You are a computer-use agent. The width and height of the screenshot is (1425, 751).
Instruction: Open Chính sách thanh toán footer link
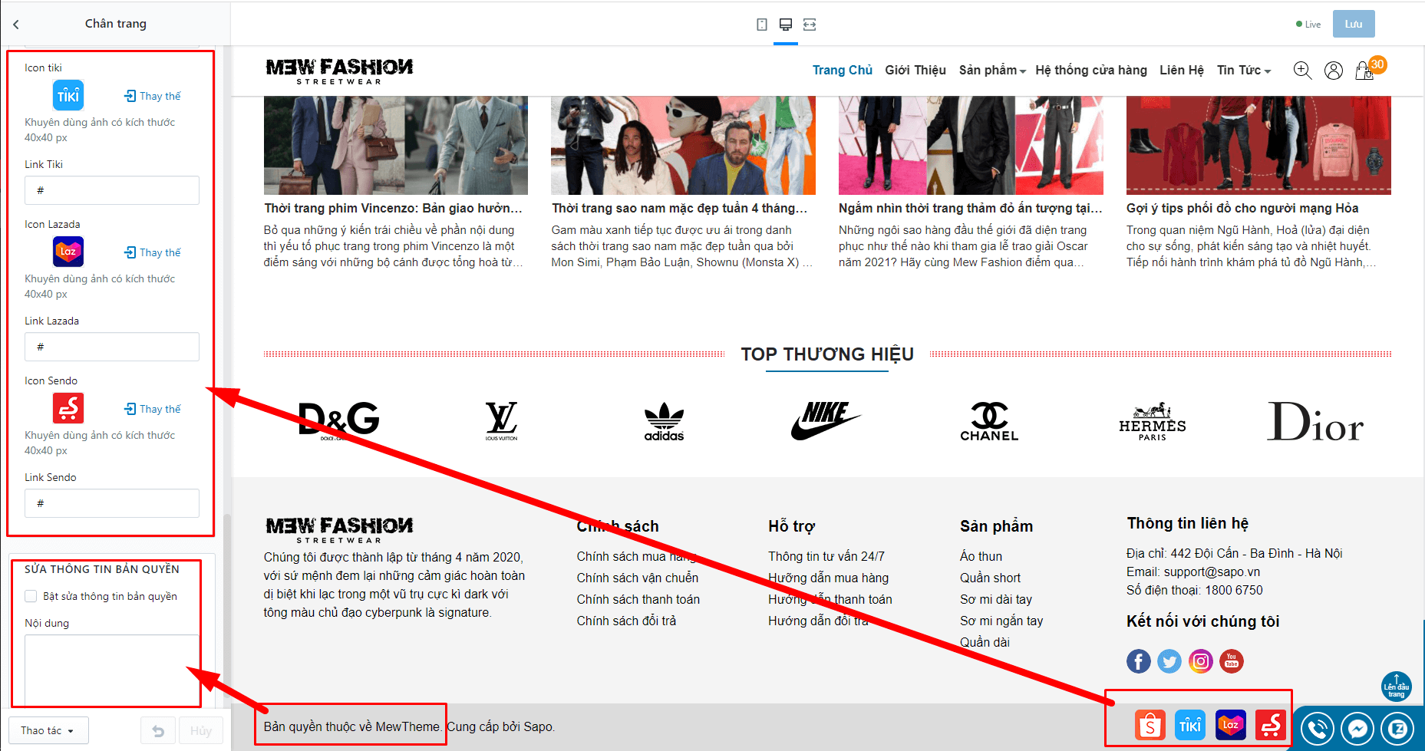[x=638, y=599]
